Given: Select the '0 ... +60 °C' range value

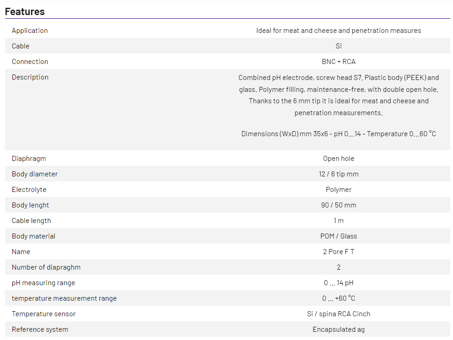Looking at the screenshot, I should (338, 298).
